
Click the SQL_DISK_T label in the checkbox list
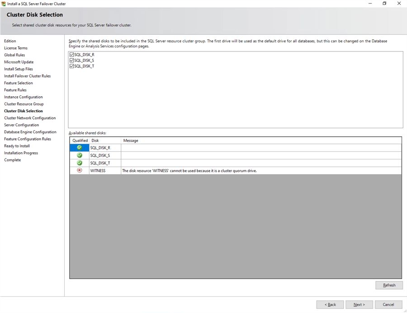(85, 66)
